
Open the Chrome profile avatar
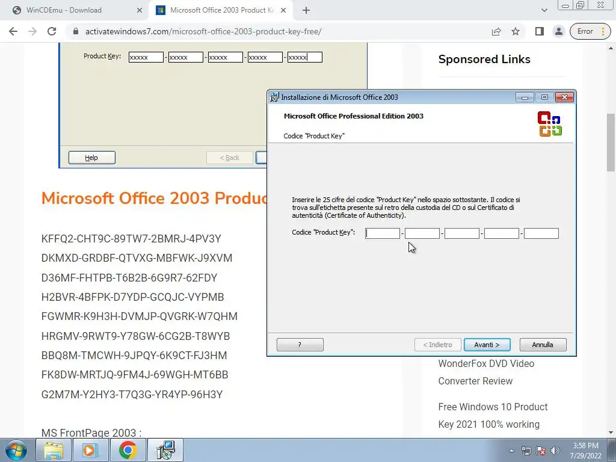[x=558, y=31]
